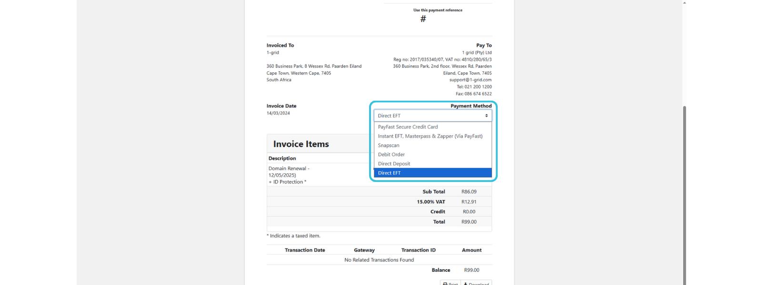Click the Invoice Items heading
The height and width of the screenshot is (285, 762).
[x=301, y=144]
